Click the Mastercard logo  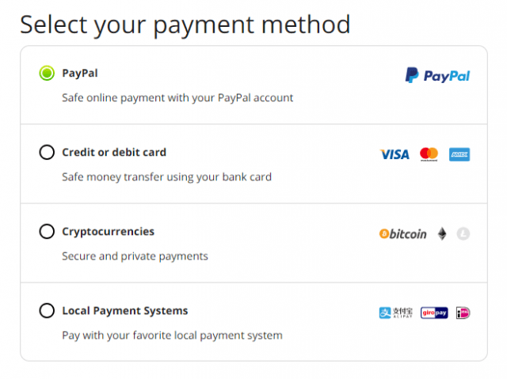429,154
